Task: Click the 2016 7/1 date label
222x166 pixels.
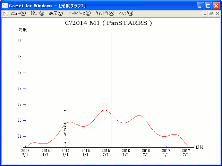Action: point(146,153)
